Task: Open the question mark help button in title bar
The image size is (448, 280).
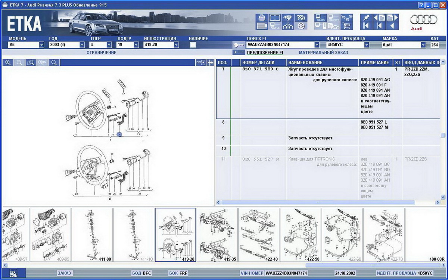Action: click(x=421, y=5)
